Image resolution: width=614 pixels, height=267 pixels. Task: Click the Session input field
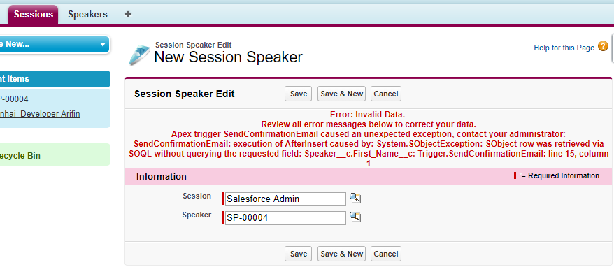(x=285, y=199)
